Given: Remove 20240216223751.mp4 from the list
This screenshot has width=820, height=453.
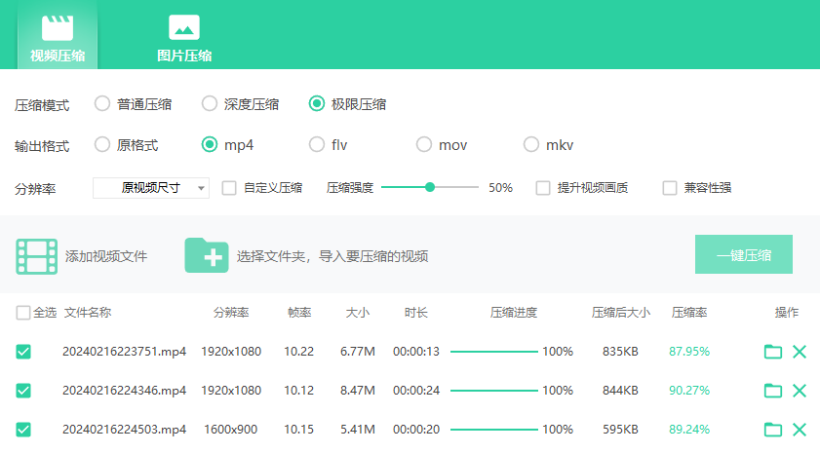Looking at the screenshot, I should coord(800,352).
